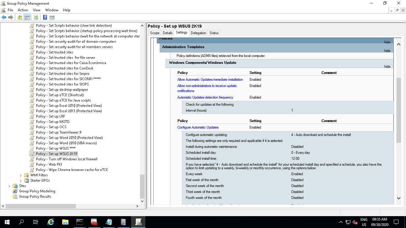Click tree horizontal scrollbar right arrow
This screenshot has width=406, height=228.
[x=137, y=206]
